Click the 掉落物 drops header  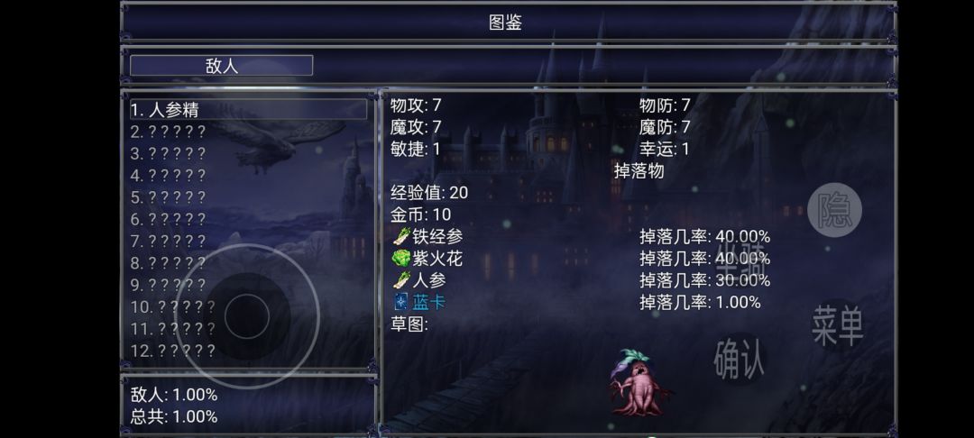tap(639, 170)
